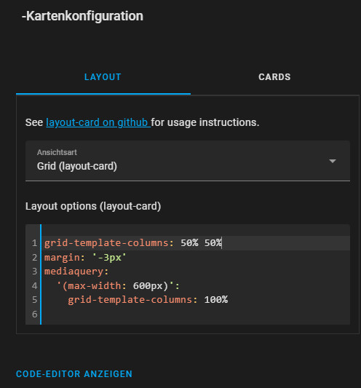Switch to the LAYOUT tab
Viewport: 361px width, 388px height.
tap(103, 77)
